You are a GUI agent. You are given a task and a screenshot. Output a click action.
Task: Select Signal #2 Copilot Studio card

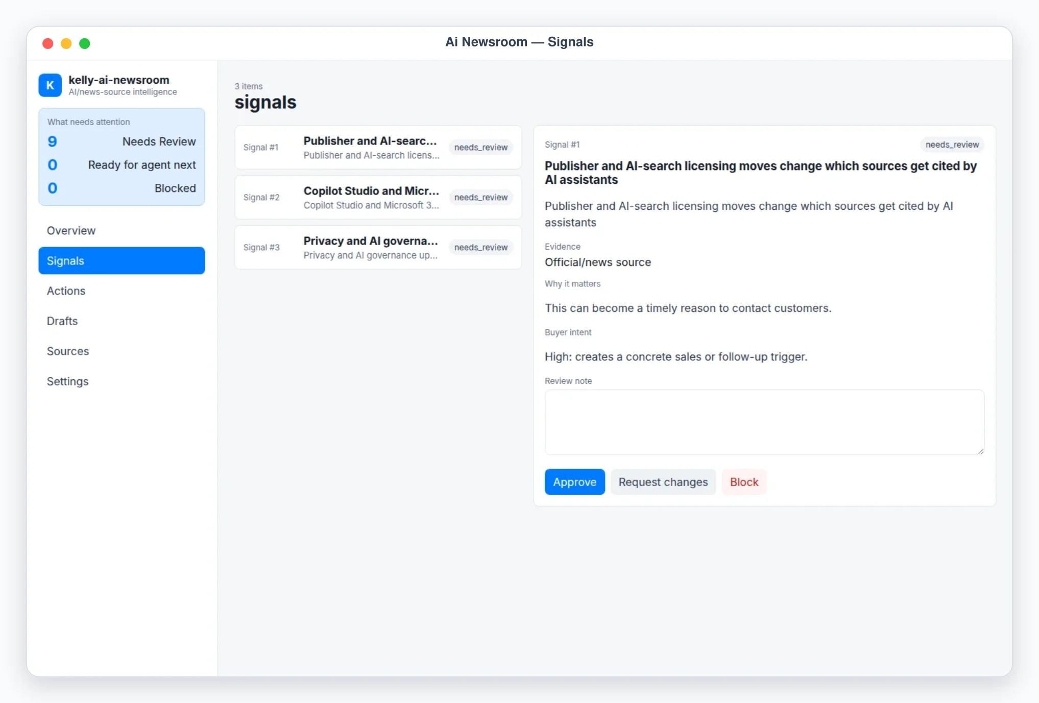pos(378,198)
